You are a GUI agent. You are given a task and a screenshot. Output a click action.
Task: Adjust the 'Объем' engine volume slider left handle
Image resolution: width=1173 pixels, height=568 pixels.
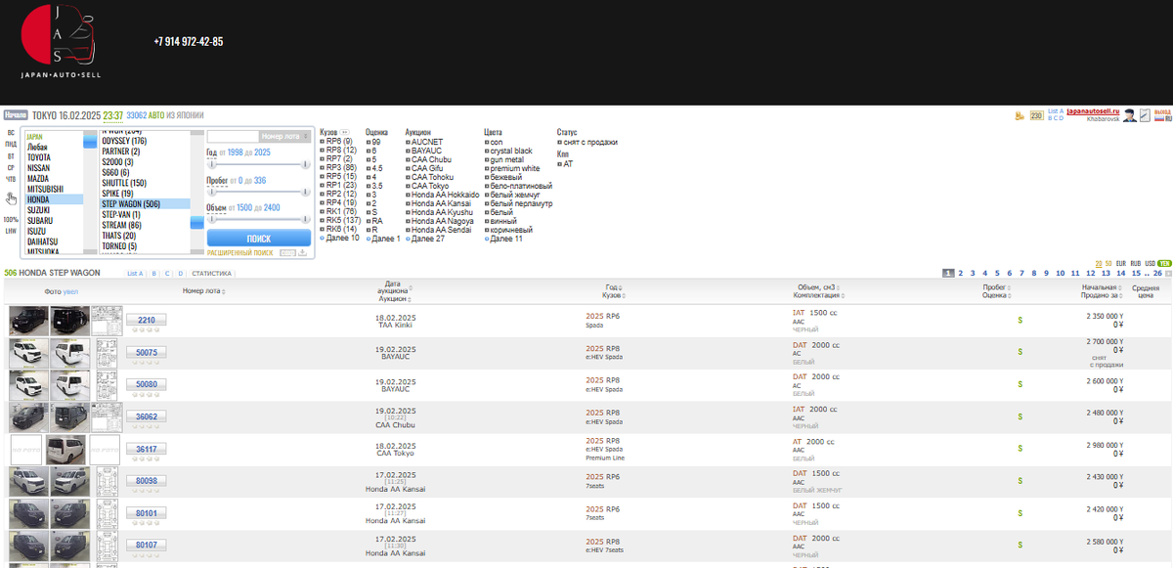212,219
